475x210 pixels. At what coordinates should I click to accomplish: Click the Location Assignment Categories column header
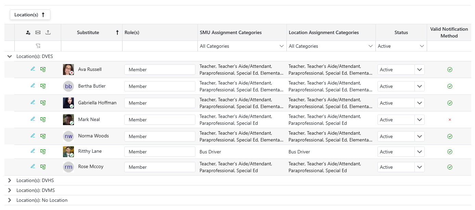click(331, 32)
